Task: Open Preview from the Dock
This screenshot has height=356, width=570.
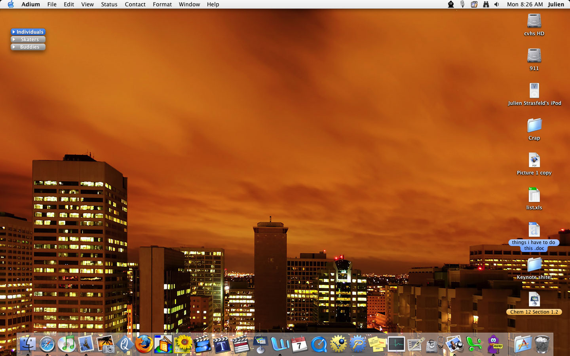Action: (x=454, y=344)
